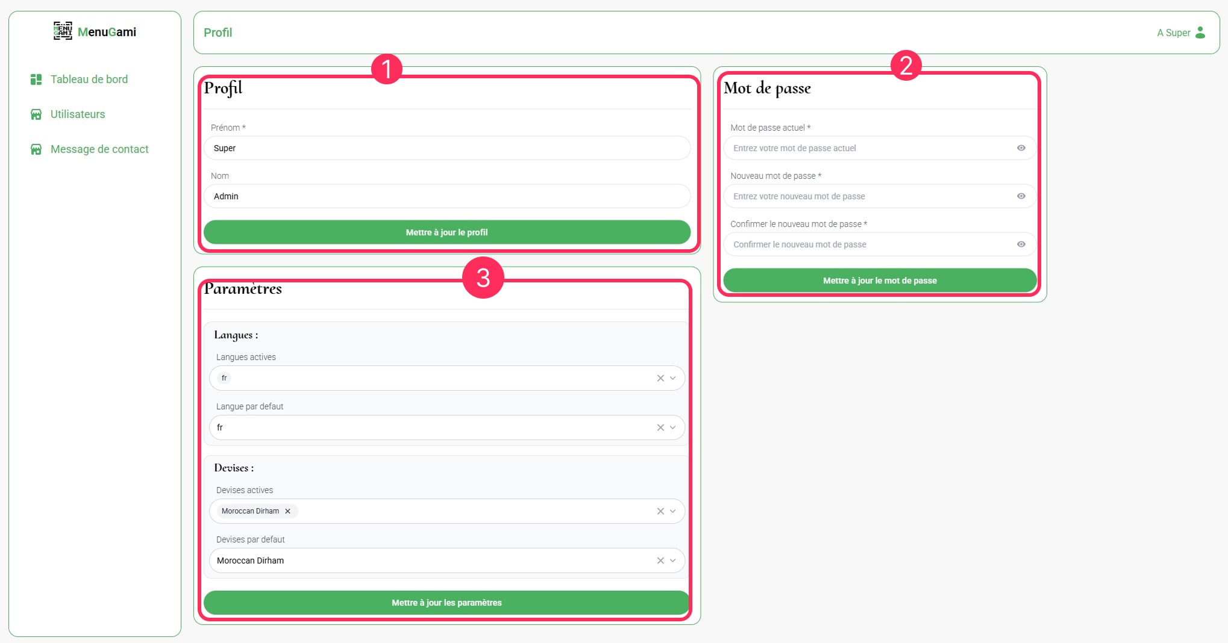This screenshot has width=1228, height=643.
Task: Clear the Langue par defaut selection
Action: 660,427
